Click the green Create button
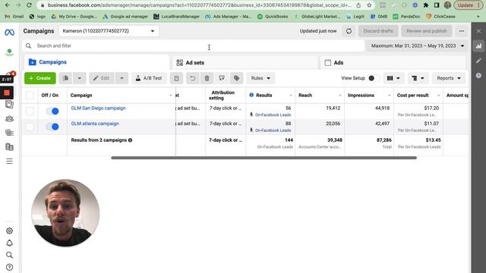 click(x=40, y=78)
